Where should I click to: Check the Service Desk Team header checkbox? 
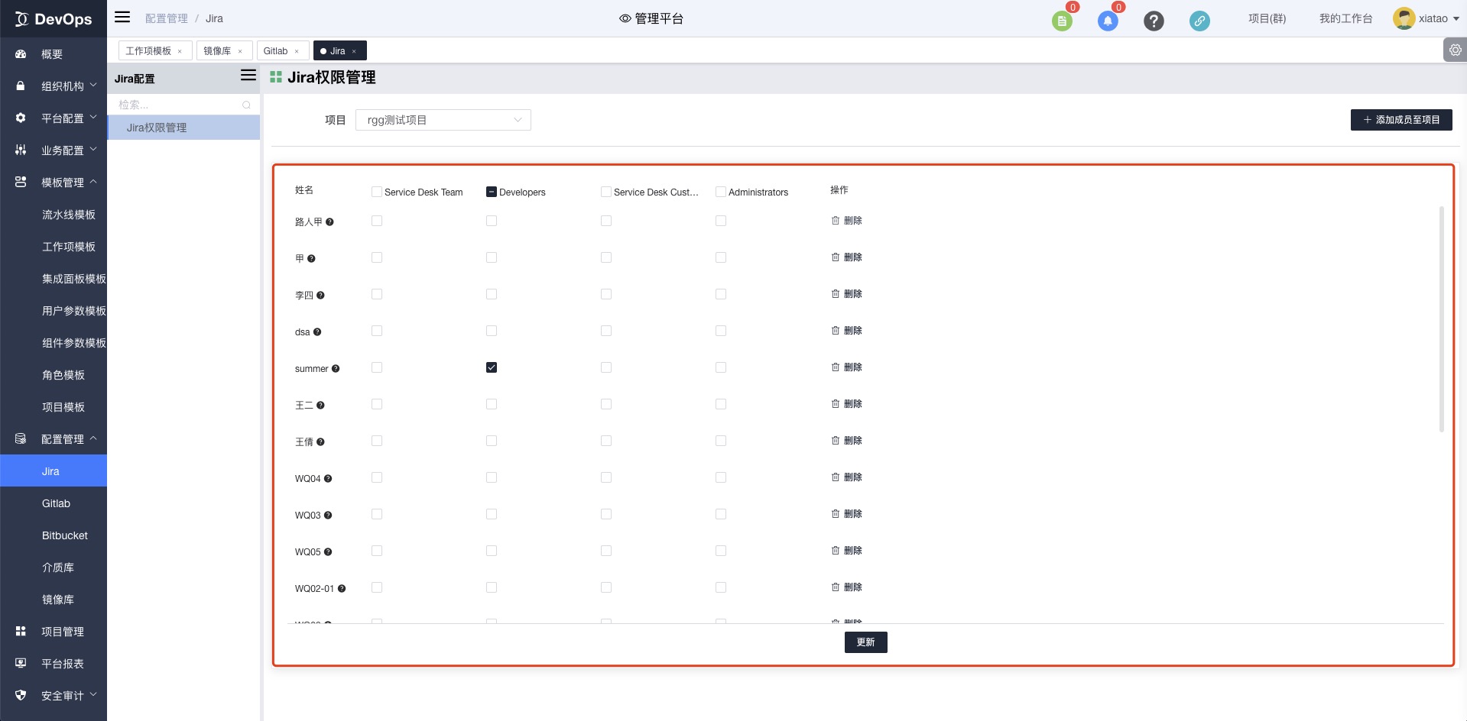tap(377, 192)
